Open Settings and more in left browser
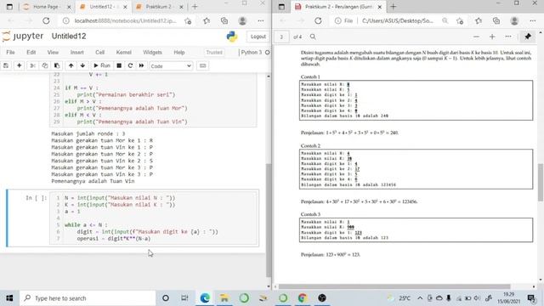This screenshot has height=306, width=544. 261,20
